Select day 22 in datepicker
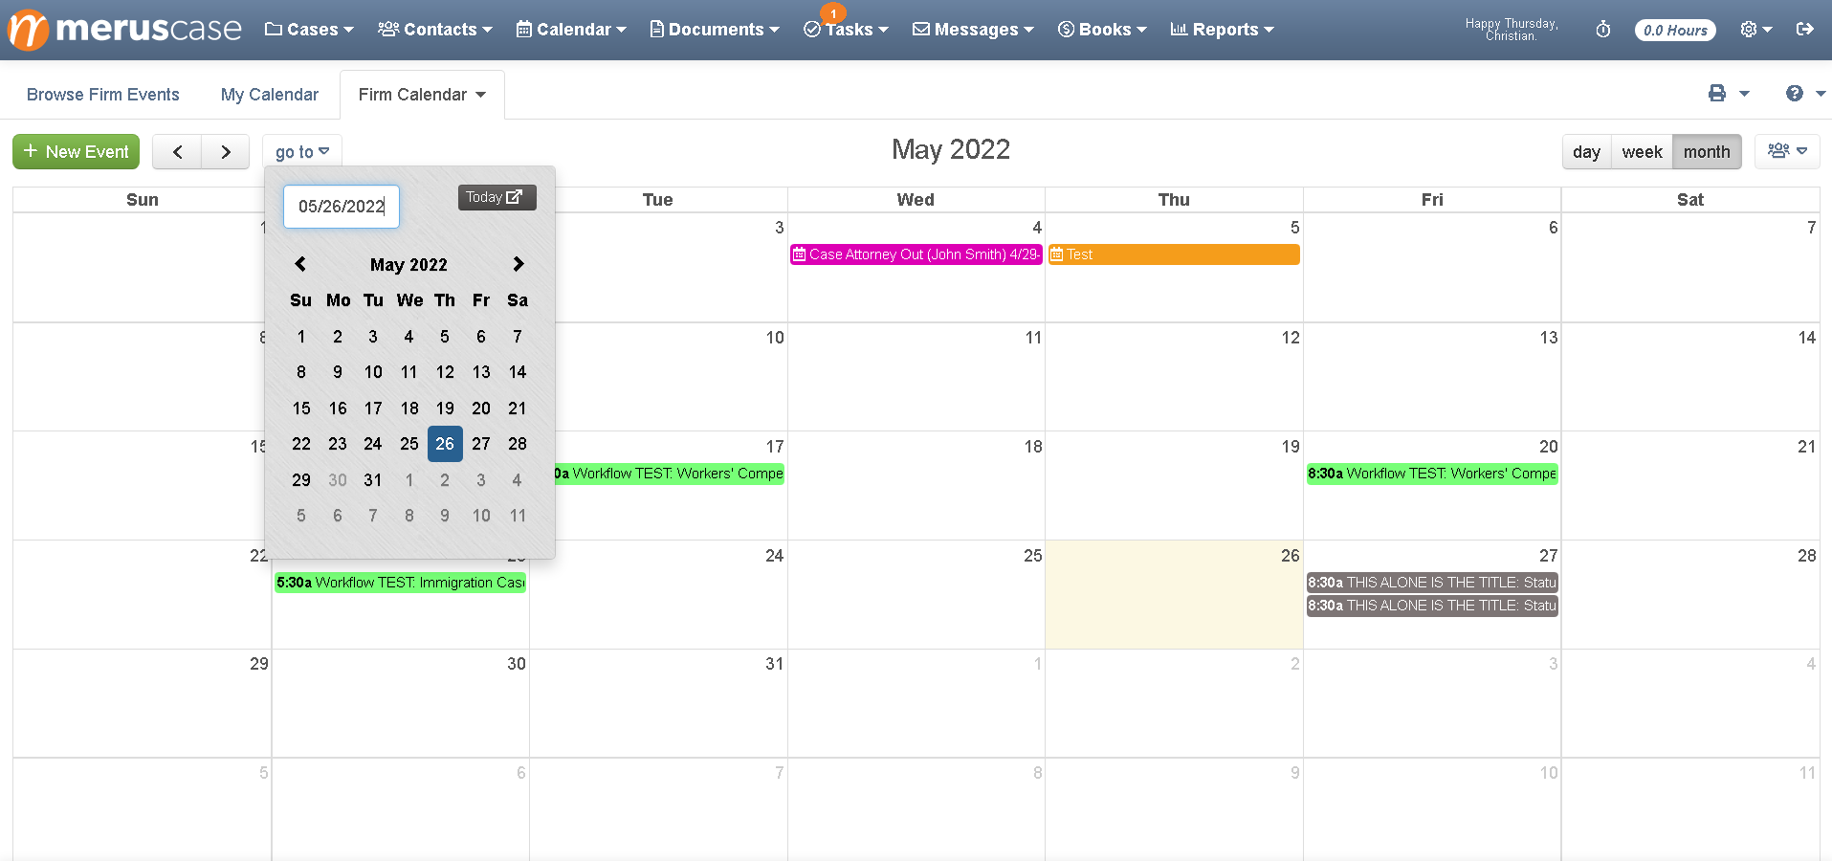Viewport: 1832px width, 861px height. pos(301,444)
